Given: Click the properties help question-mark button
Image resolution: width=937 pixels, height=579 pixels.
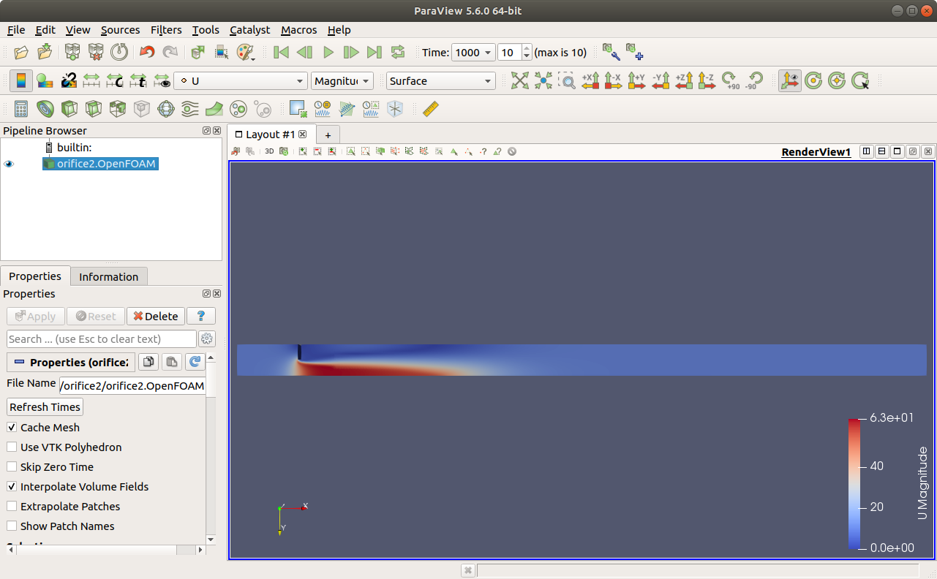Looking at the screenshot, I should 200,317.
